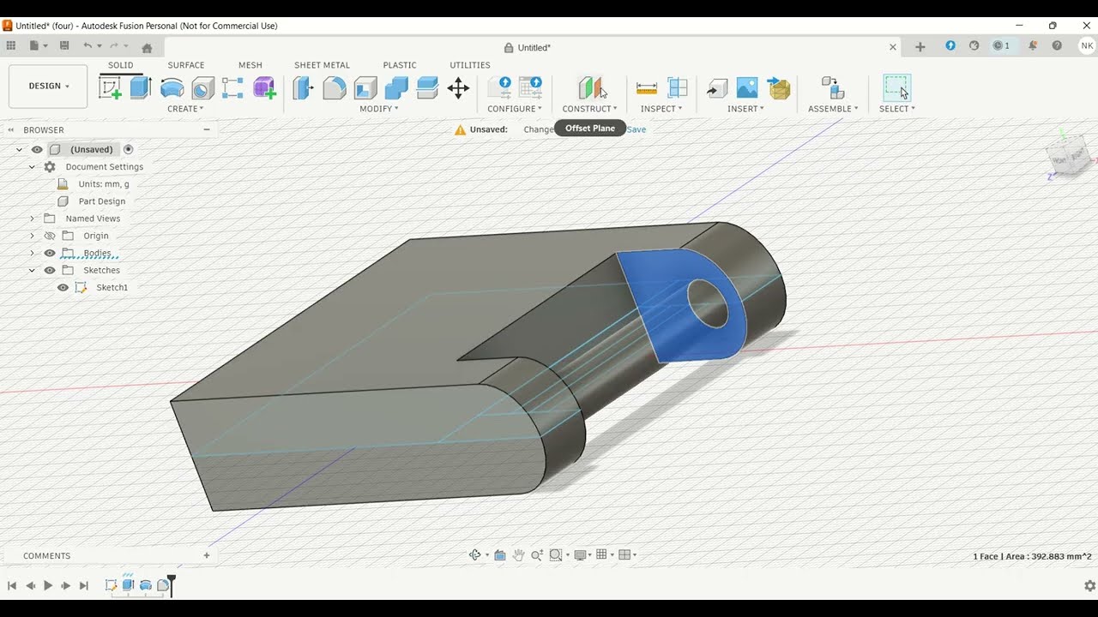Toggle visibility of the Bodies folder

coord(50,253)
